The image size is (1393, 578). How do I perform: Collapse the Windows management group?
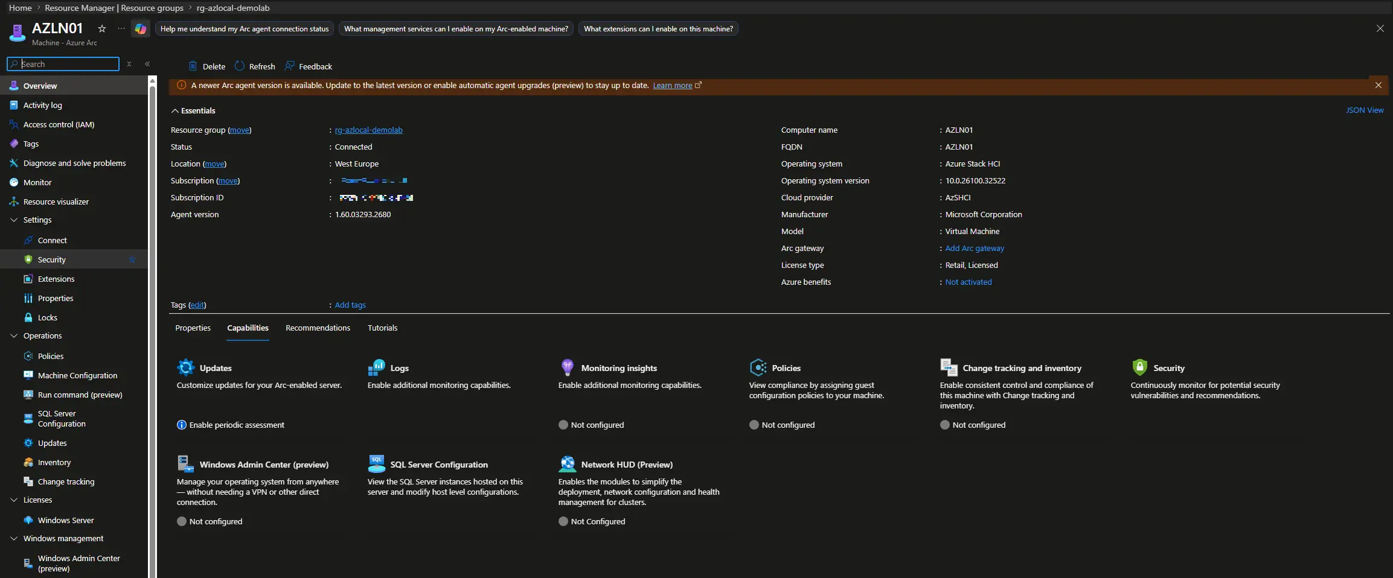pyautogui.click(x=14, y=539)
